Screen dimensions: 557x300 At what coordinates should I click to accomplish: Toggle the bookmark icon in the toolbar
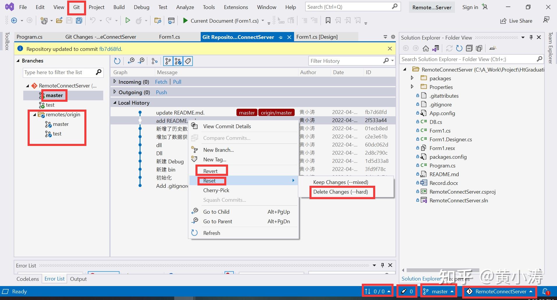pos(328,20)
